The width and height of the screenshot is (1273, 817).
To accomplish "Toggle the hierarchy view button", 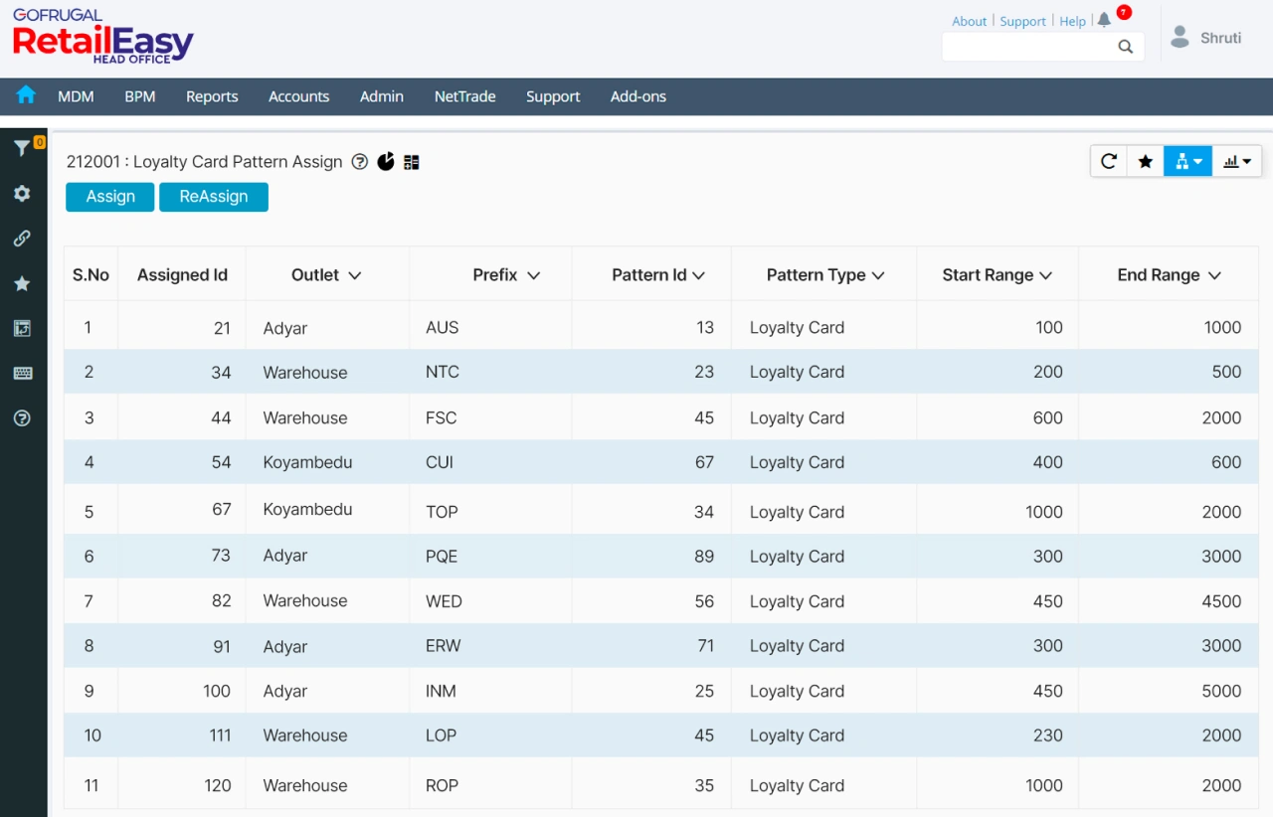I will 1187,160.
